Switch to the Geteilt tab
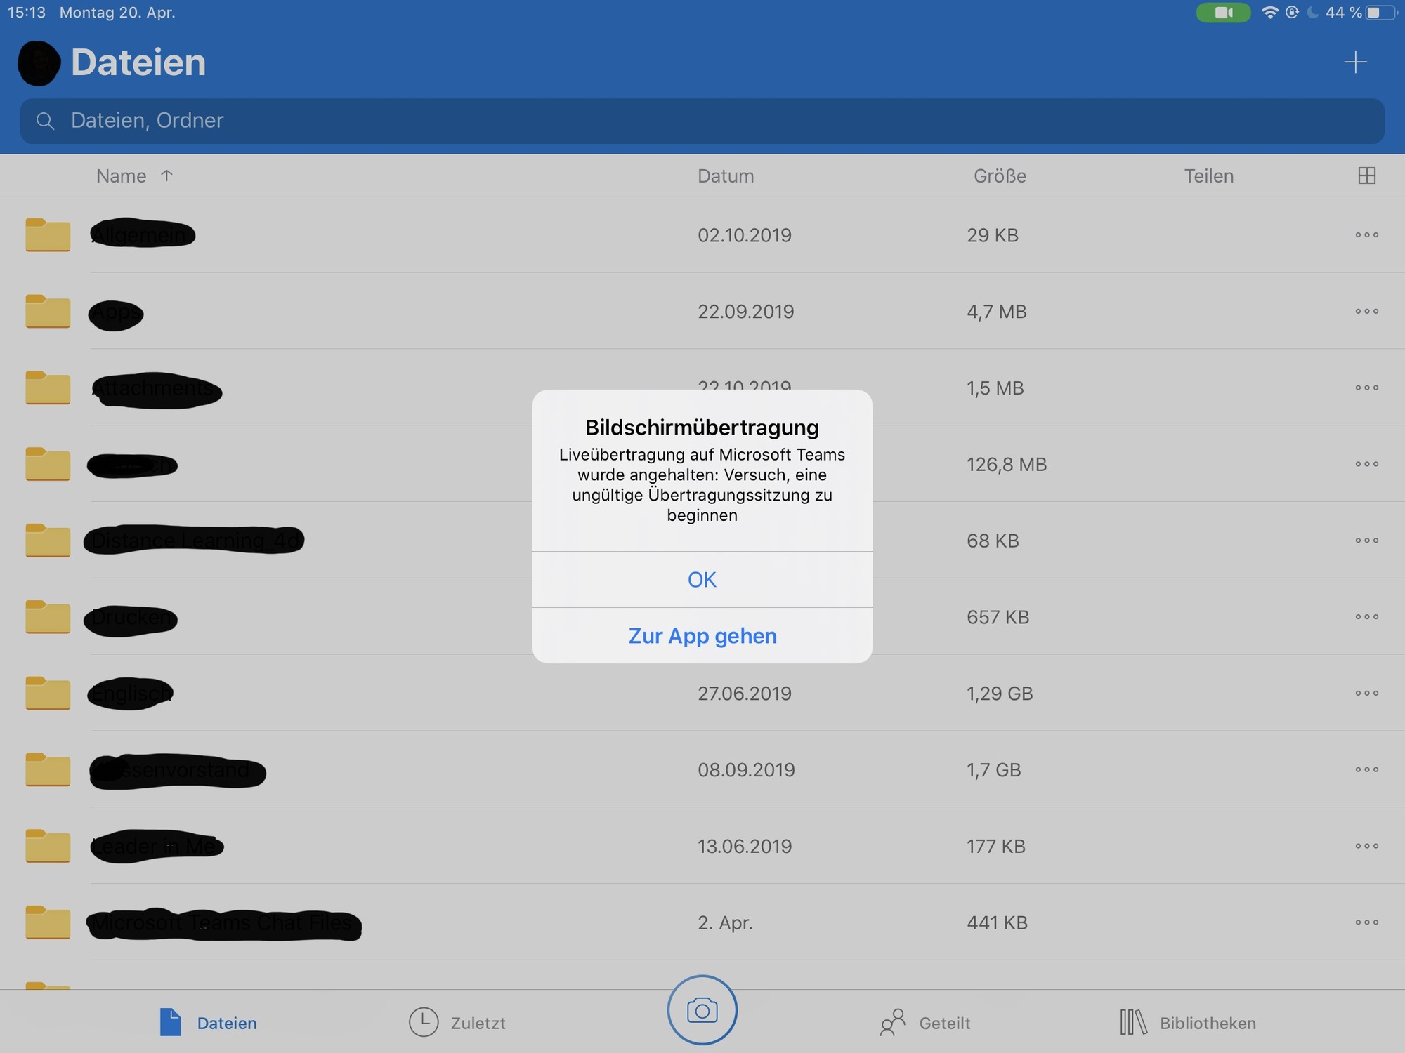Image resolution: width=1405 pixels, height=1053 pixels. (924, 1023)
